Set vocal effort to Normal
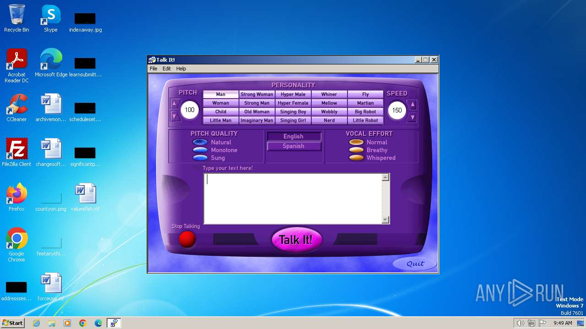This screenshot has height=329, width=586. click(x=356, y=143)
